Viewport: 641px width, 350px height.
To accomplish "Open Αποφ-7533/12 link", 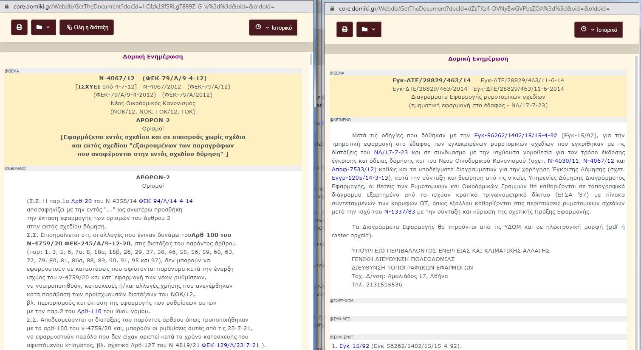I will (354, 169).
